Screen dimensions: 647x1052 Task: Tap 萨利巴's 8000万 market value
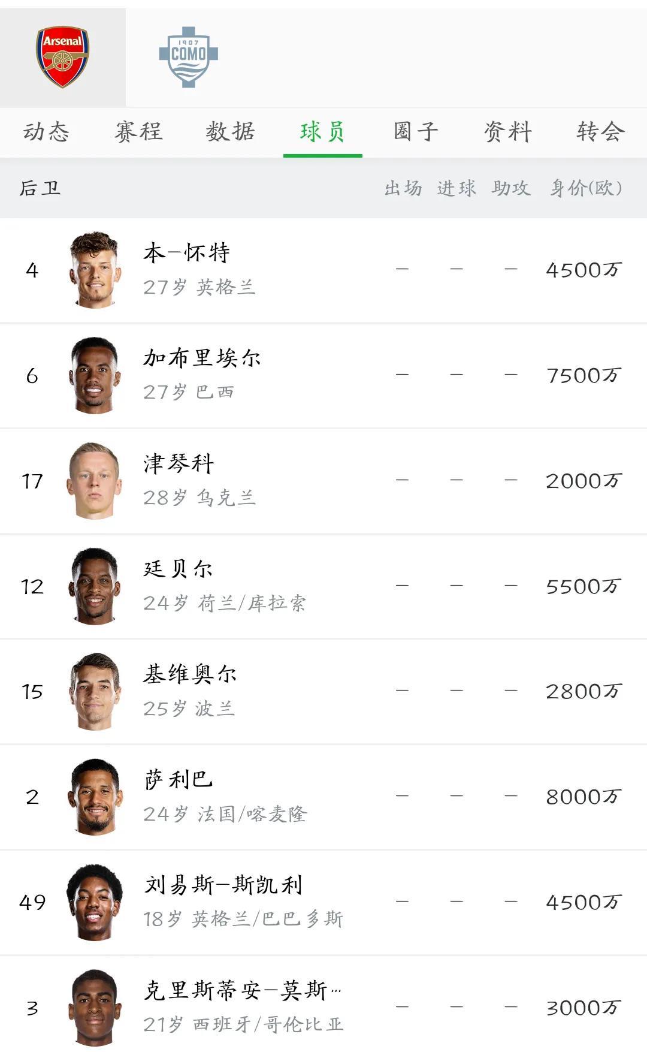[583, 797]
